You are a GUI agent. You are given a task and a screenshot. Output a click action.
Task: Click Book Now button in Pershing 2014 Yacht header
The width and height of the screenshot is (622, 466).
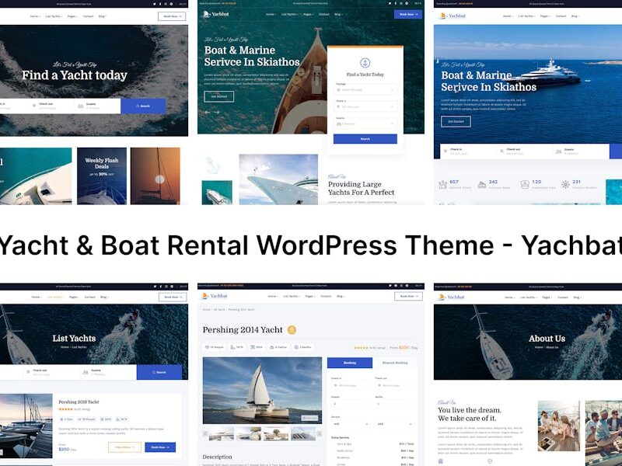coord(408,296)
